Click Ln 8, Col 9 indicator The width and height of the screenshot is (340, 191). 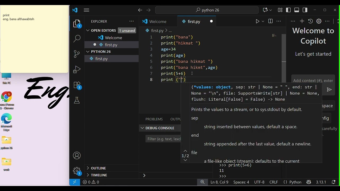219,182
